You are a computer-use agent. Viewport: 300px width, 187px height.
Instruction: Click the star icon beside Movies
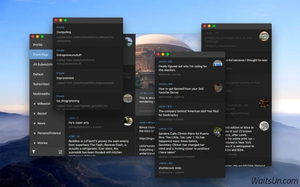pos(34,143)
